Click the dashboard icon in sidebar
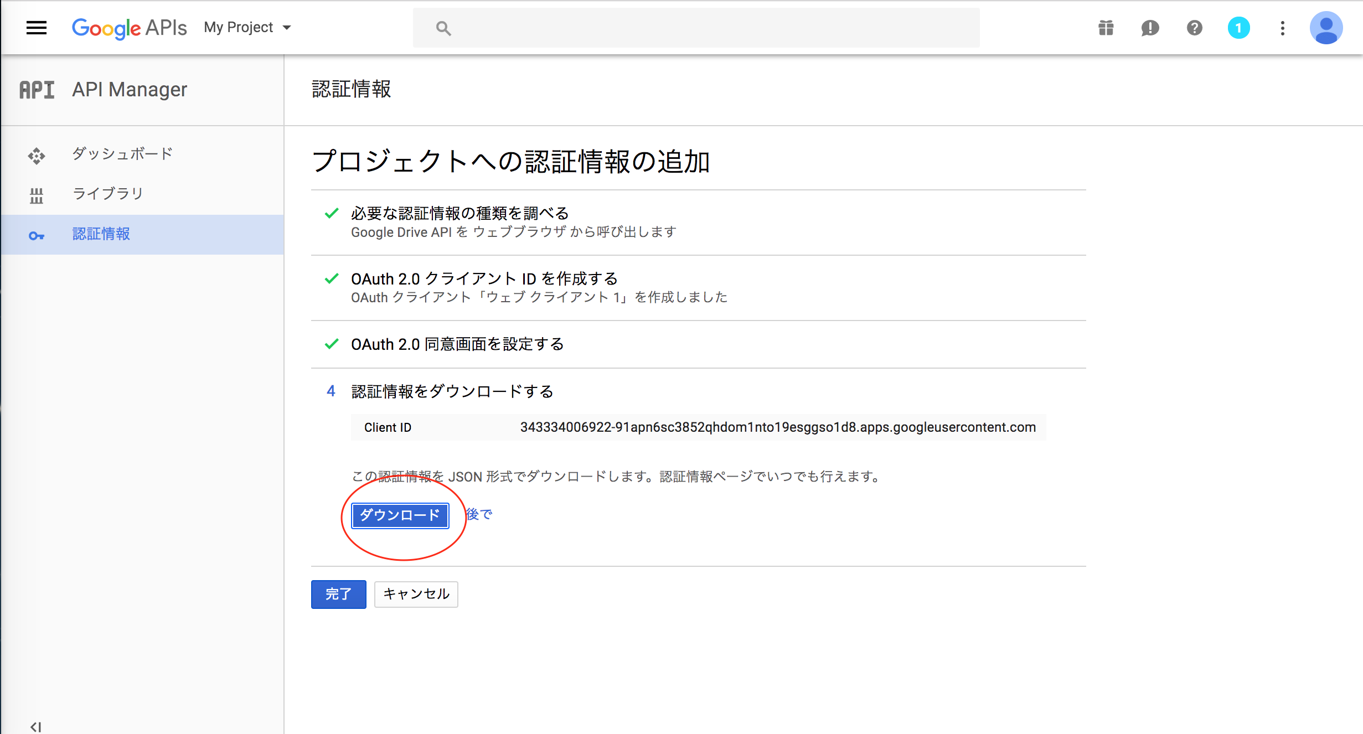This screenshot has width=1363, height=734. point(37,156)
